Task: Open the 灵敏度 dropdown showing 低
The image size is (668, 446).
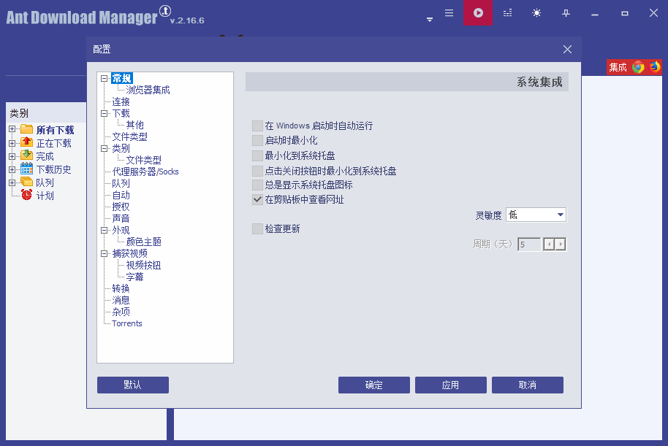Action: (x=536, y=214)
